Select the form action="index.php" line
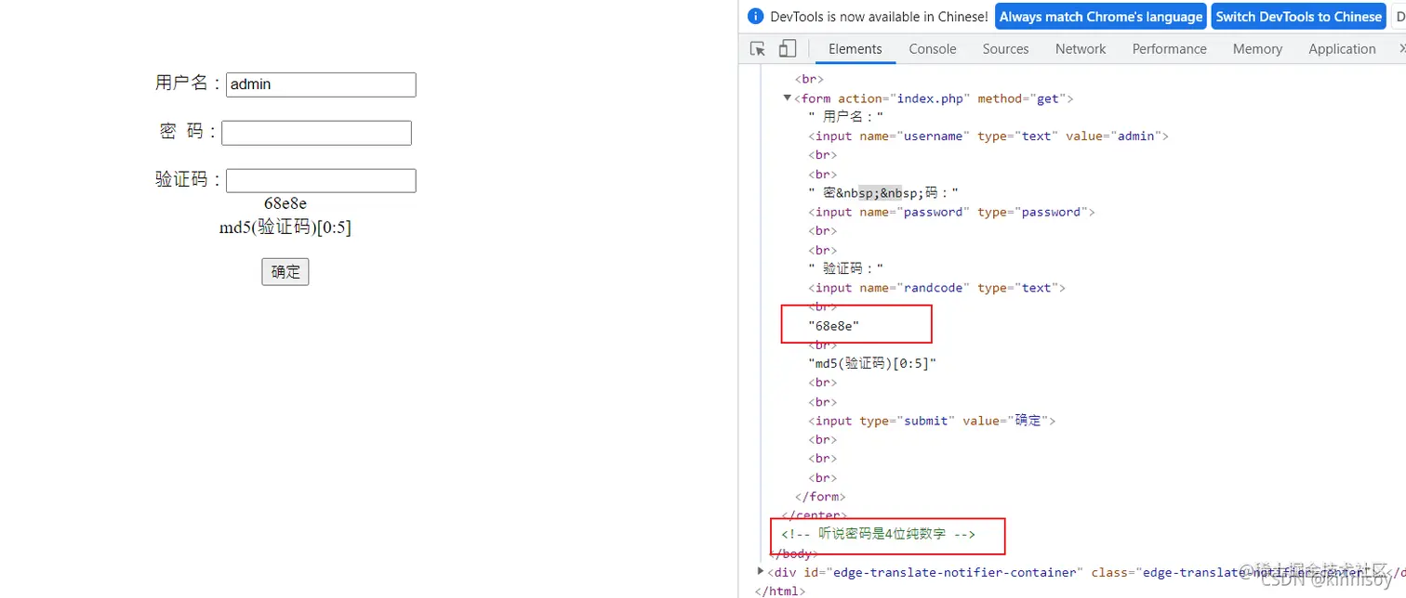This screenshot has width=1406, height=598. tap(934, 98)
